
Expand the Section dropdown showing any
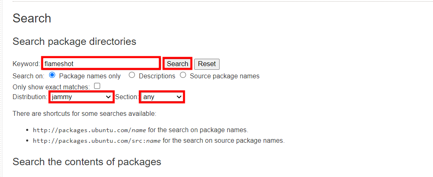coord(162,97)
